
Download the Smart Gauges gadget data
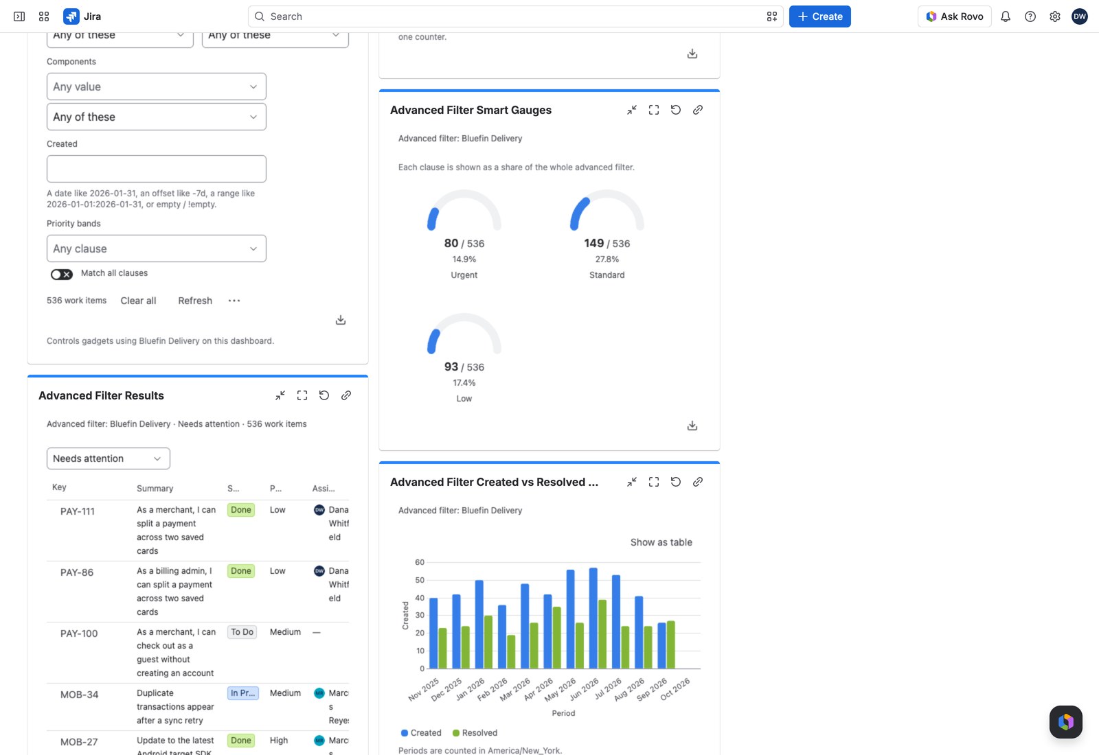click(x=692, y=426)
